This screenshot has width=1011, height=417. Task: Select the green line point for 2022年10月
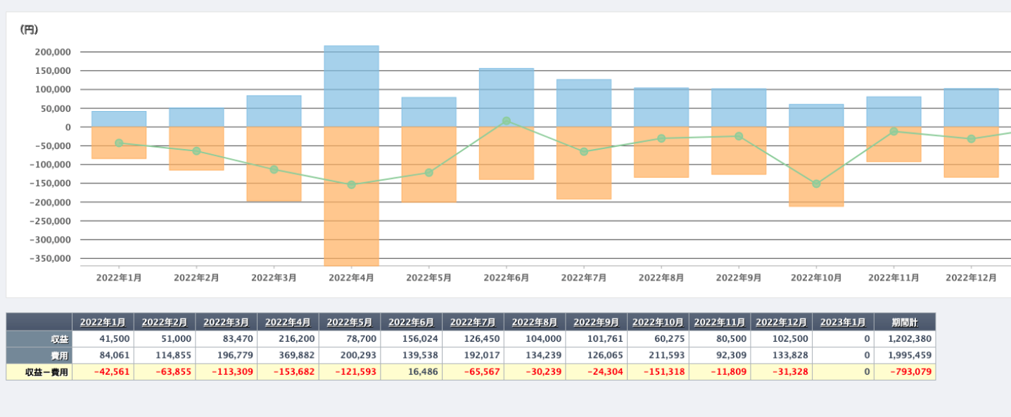coord(816,184)
